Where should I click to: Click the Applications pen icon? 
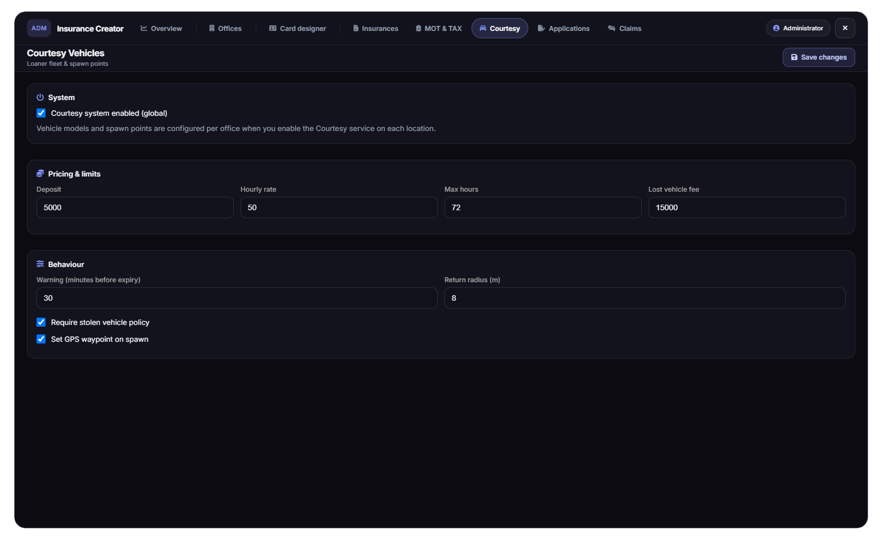click(x=541, y=28)
